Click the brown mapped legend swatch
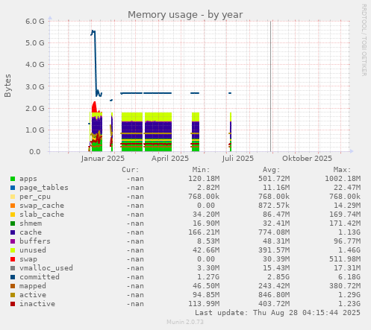Image resolution: width=371 pixels, height=330 pixels. (13, 286)
